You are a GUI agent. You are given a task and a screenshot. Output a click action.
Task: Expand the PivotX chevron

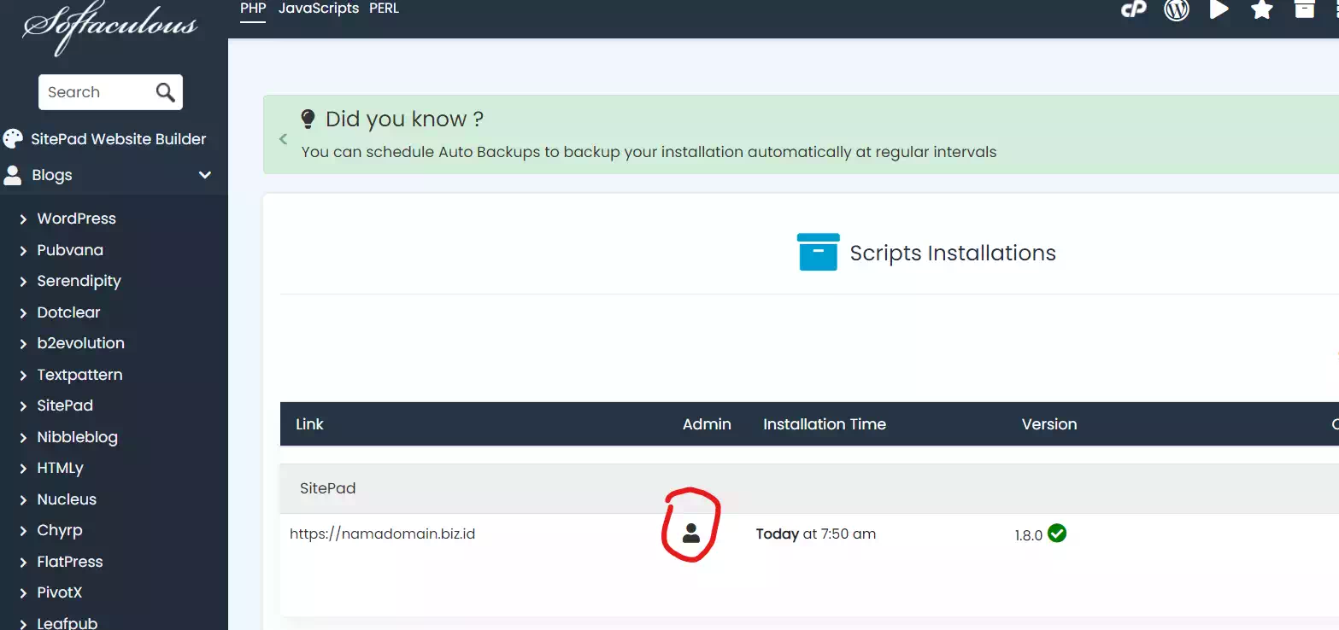point(24,593)
